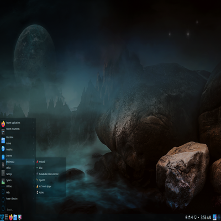Expand the Graphics category arrow
221x221 pixels.
pos(34,150)
